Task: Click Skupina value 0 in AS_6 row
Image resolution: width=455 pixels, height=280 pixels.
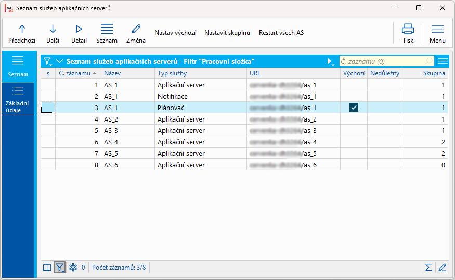Action: click(x=425, y=165)
